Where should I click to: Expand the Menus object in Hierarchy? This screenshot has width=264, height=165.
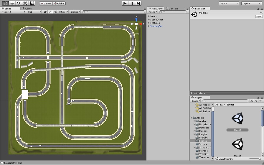(149, 16)
